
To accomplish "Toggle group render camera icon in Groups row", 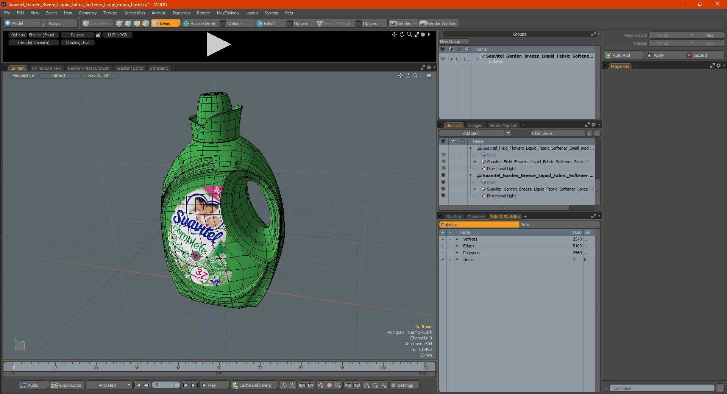I will click(x=451, y=59).
